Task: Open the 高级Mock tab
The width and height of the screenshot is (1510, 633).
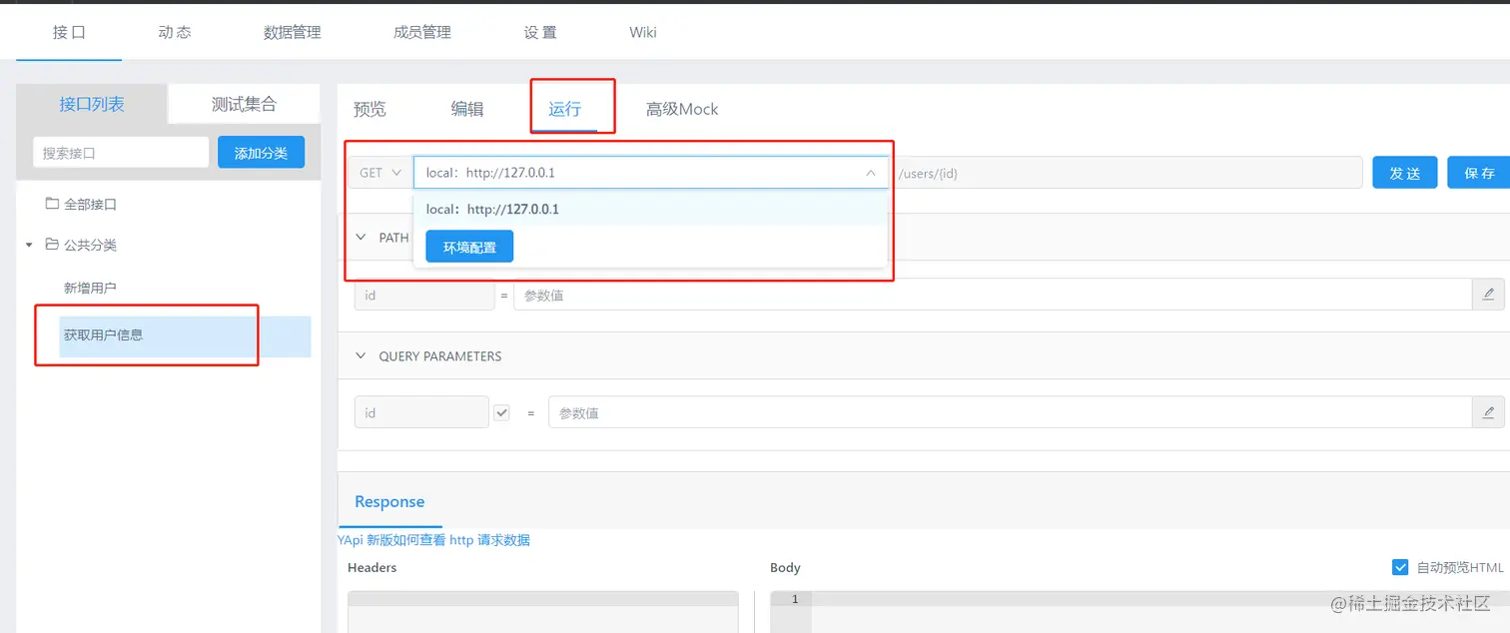Action: coord(682,109)
